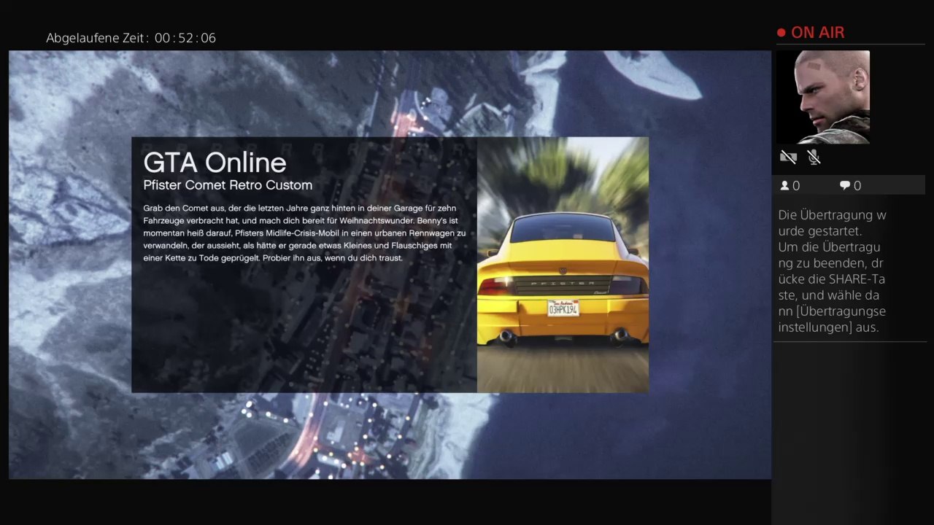Toggle the disabled camera icon
934x525 pixels.
(x=787, y=157)
